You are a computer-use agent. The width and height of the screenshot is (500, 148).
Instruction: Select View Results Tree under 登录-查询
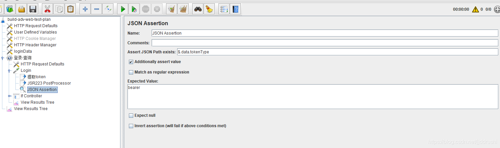[x=37, y=102]
